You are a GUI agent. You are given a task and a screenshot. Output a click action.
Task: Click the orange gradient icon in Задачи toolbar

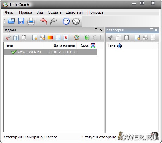pos(50,37)
